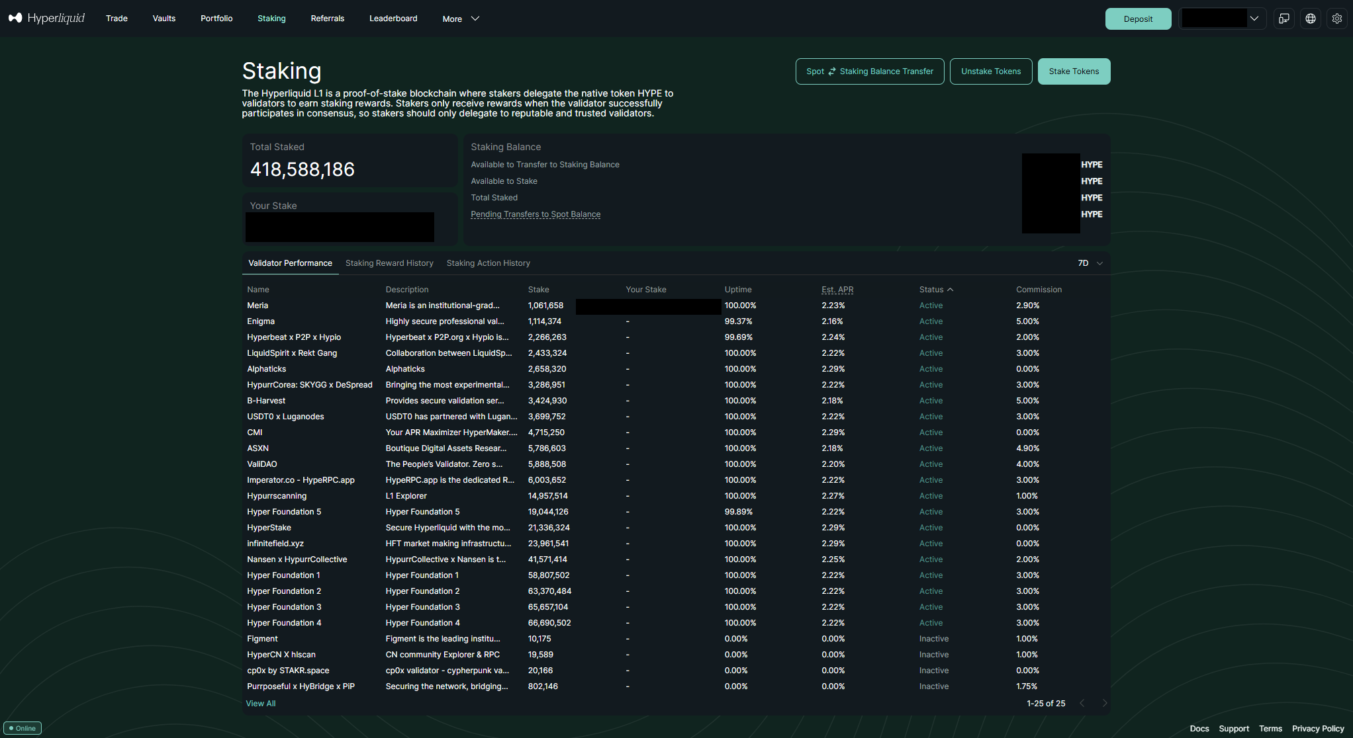Open the Terms footer link
The width and height of the screenshot is (1353, 738).
click(x=1270, y=729)
